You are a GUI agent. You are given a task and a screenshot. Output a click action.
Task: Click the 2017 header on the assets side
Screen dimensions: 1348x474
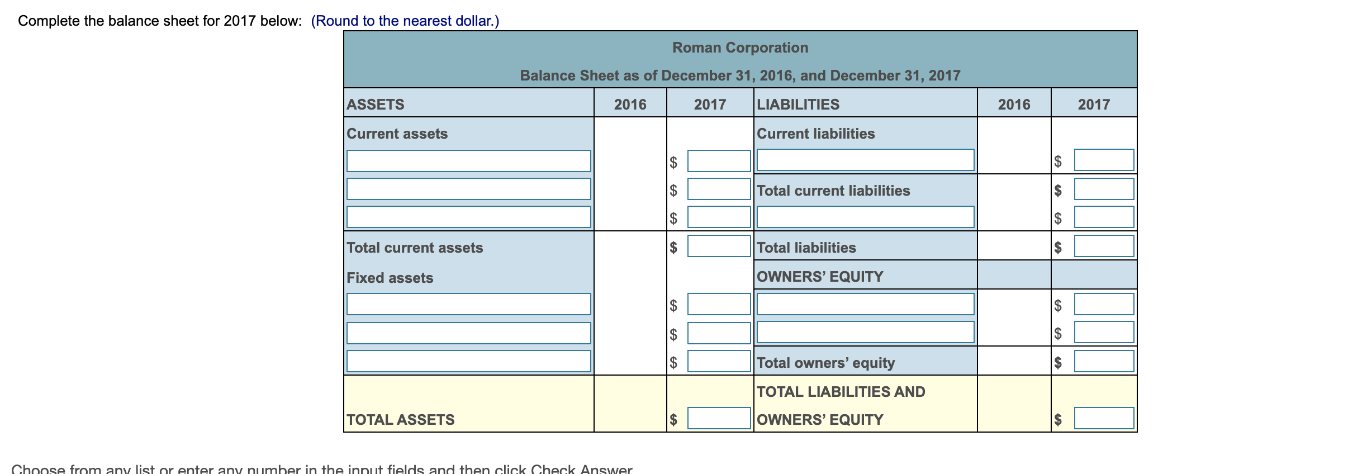click(x=710, y=105)
